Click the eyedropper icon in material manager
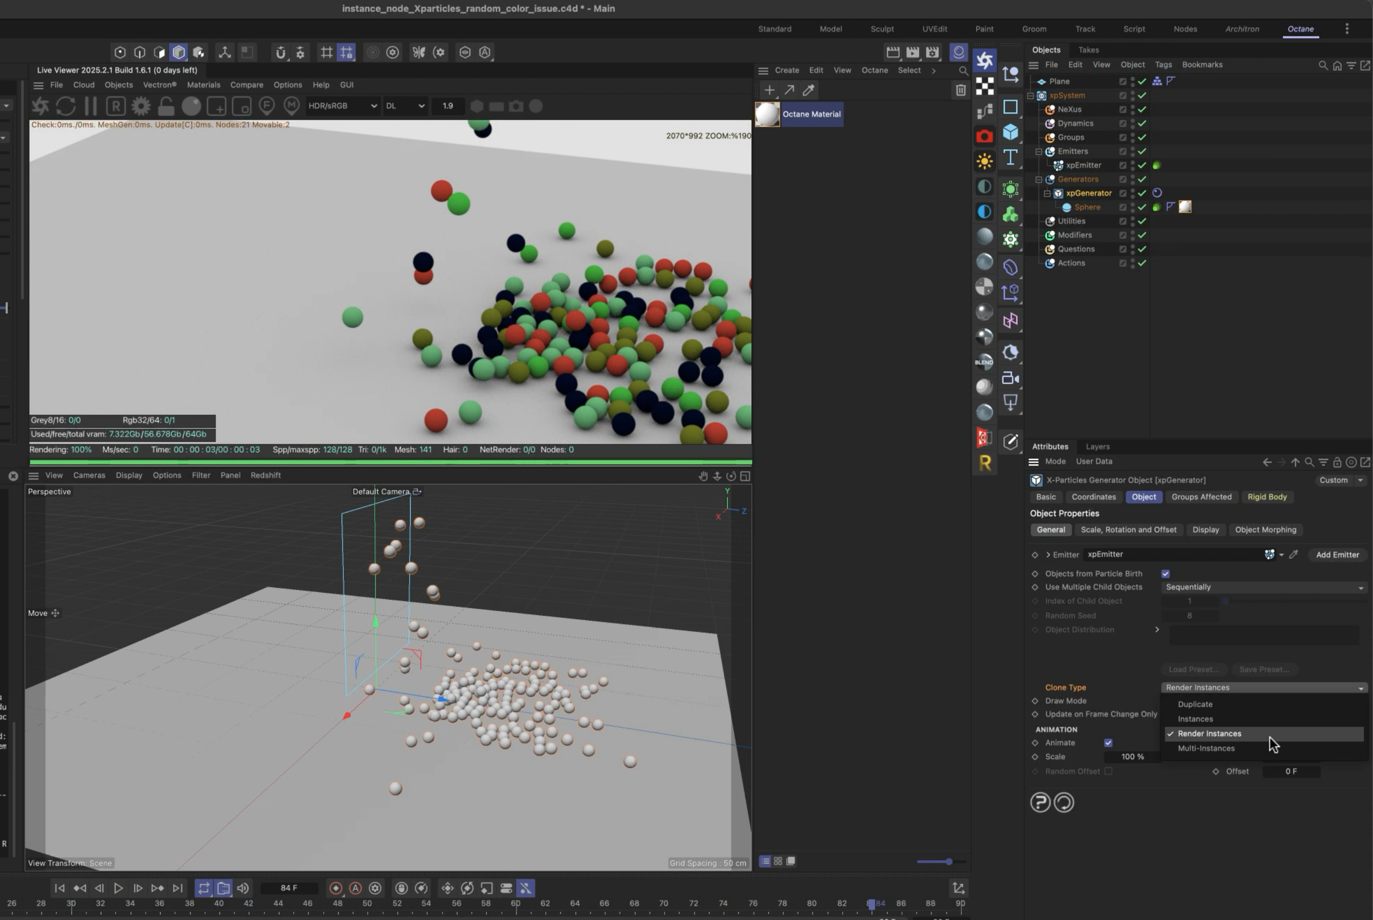The width and height of the screenshot is (1373, 920). (x=809, y=90)
